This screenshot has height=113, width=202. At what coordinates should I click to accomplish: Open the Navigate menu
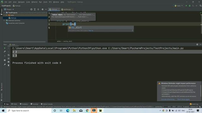(x=21, y=2)
